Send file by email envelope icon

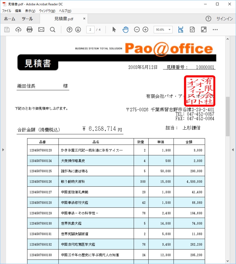41,30
